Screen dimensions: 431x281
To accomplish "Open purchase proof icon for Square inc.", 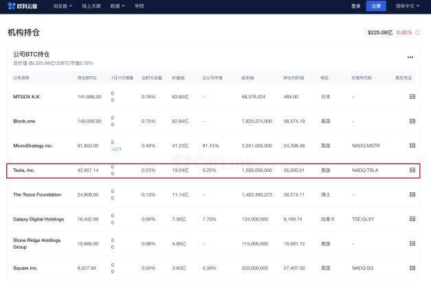I will coord(412,268).
